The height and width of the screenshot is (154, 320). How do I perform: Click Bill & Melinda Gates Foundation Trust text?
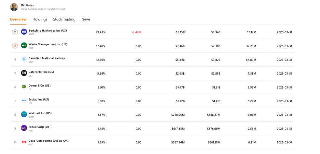43,9
